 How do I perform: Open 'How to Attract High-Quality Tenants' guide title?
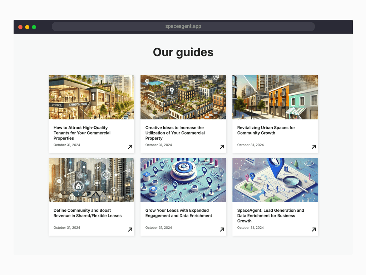pyautogui.click(x=82, y=133)
